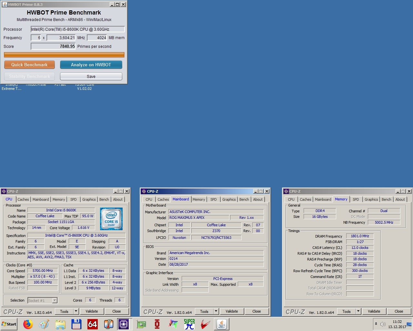Click Core Speed value 5700.00 MHz
The image size is (413, 331).
[43, 271]
